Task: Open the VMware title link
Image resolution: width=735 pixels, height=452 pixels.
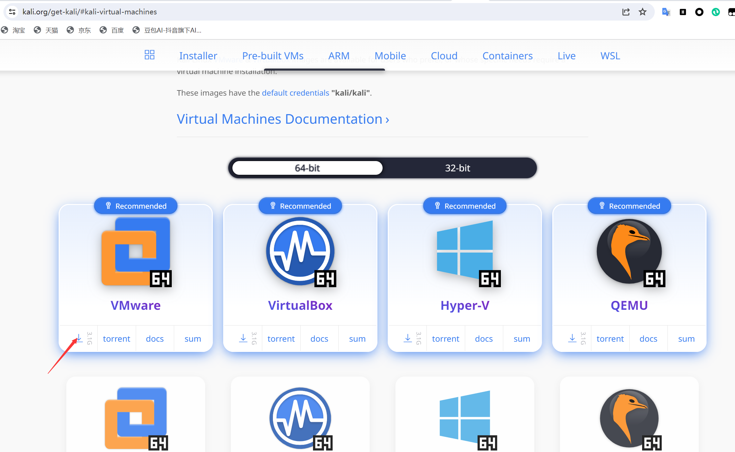Action: pyautogui.click(x=136, y=305)
